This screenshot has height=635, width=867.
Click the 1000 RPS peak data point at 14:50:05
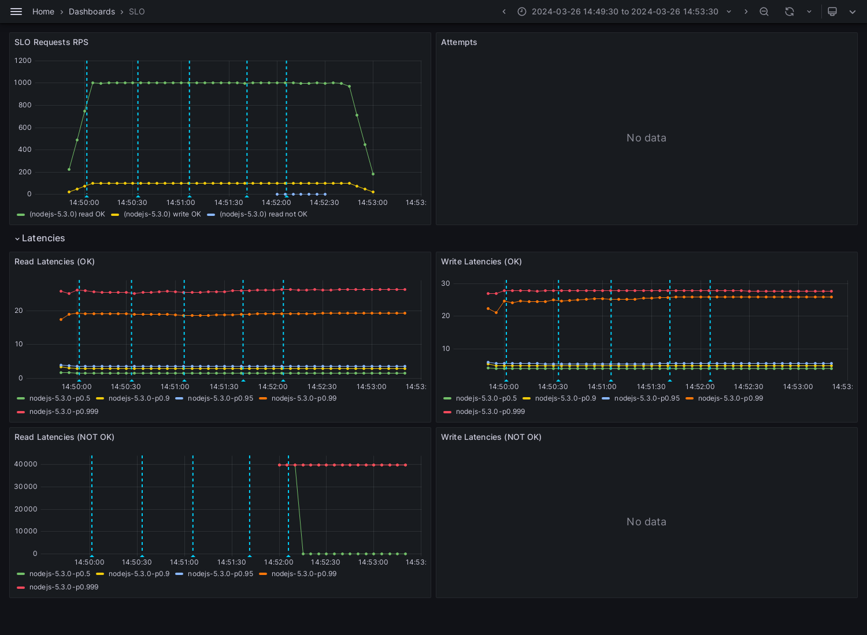92,83
